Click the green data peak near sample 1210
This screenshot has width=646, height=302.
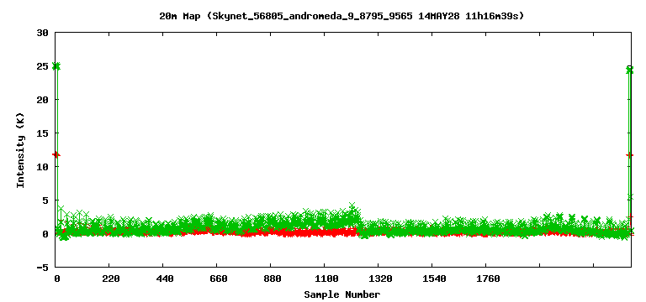click(352, 206)
